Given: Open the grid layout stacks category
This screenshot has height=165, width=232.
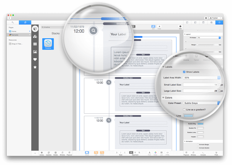Looking at the screenshot, I should (x=35, y=44).
